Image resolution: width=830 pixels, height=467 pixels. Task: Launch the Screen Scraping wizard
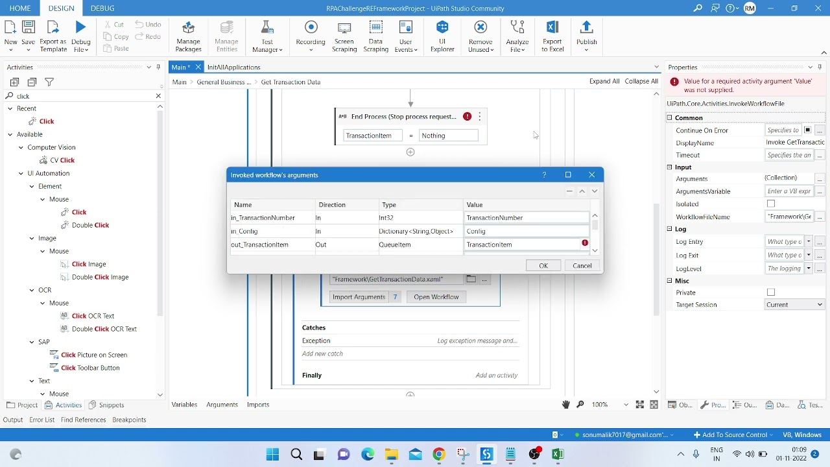coord(344,36)
